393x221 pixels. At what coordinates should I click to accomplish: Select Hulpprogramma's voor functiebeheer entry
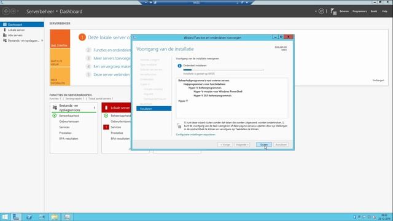click(204, 84)
